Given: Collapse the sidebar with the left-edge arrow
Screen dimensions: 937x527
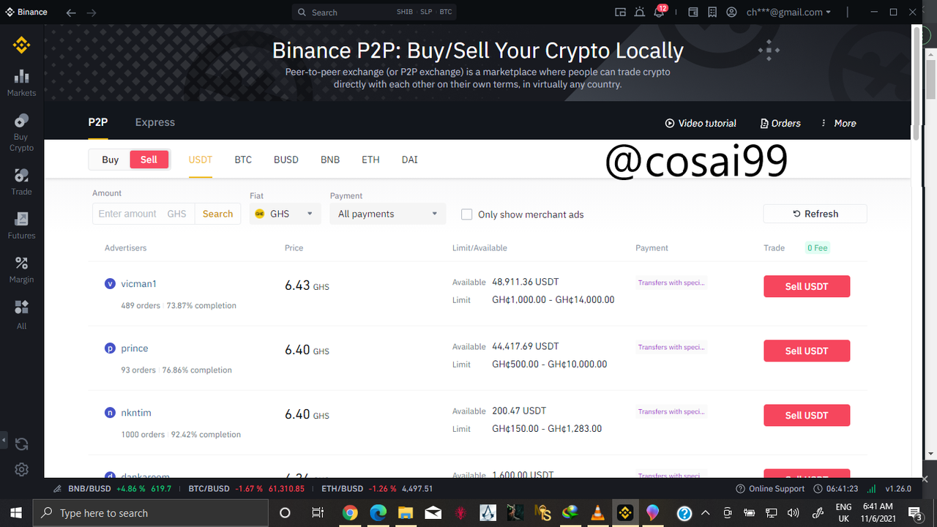Looking at the screenshot, I should pos(3,441).
